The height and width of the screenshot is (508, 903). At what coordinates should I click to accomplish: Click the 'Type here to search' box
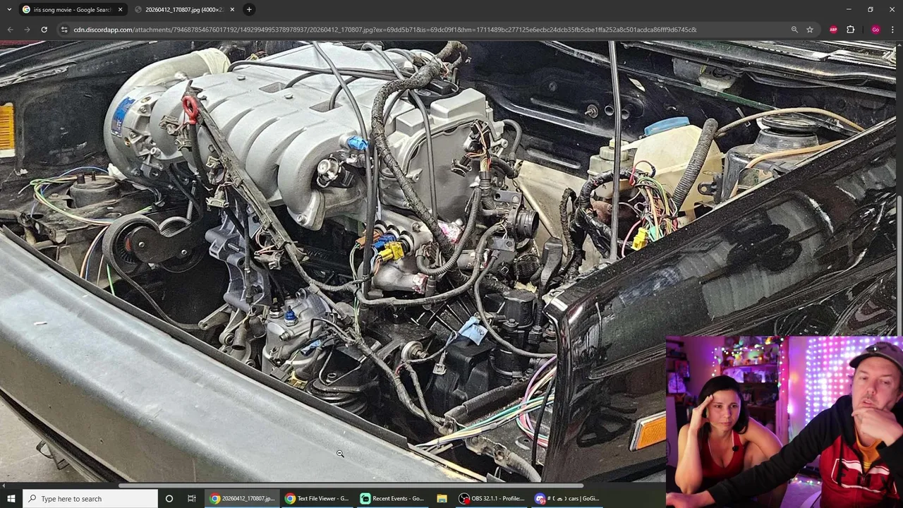point(90,499)
